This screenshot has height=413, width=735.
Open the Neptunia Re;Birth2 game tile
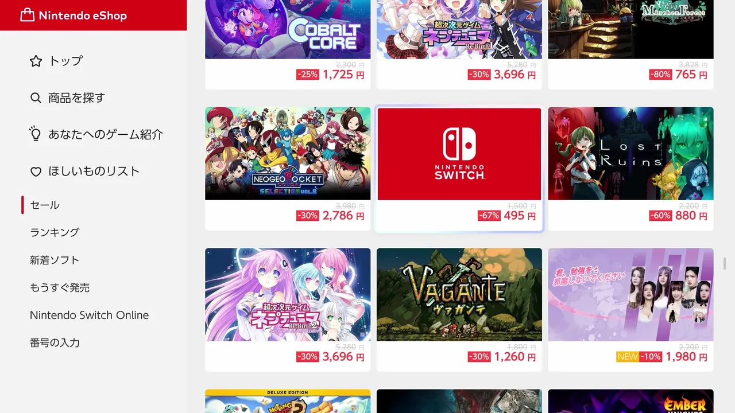click(288, 310)
